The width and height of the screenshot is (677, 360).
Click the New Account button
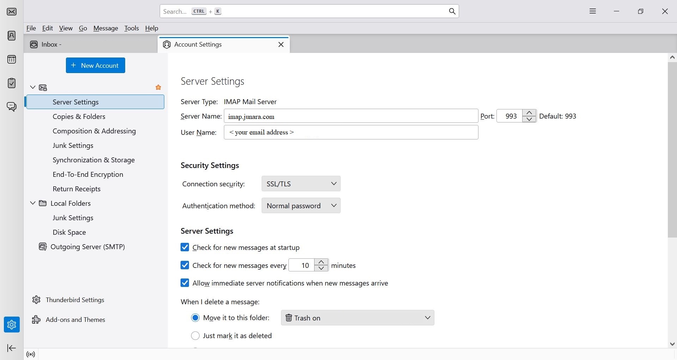click(x=96, y=65)
